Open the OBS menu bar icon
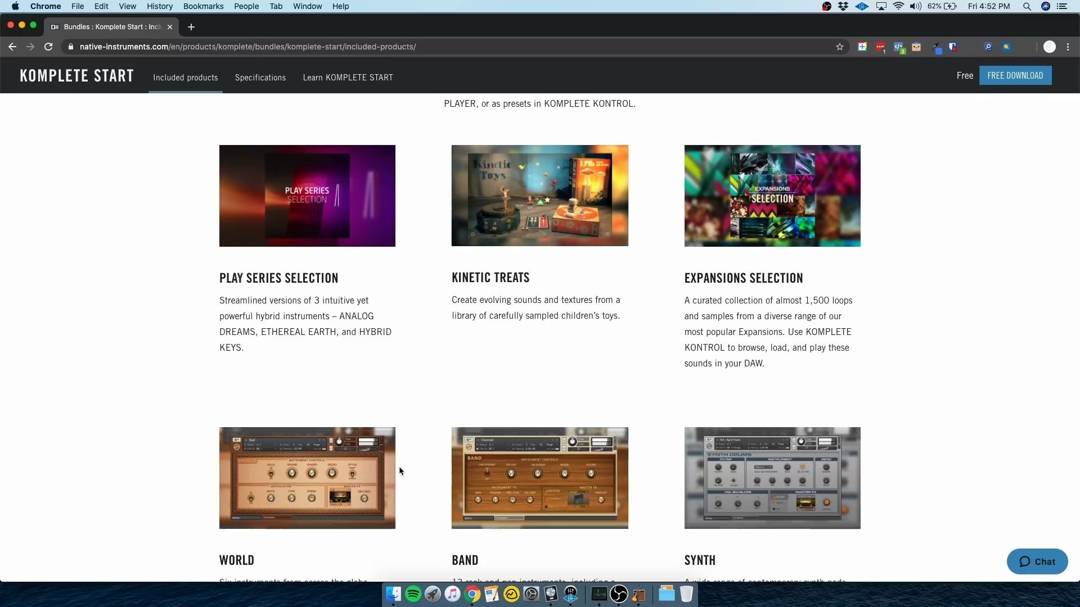 click(827, 6)
